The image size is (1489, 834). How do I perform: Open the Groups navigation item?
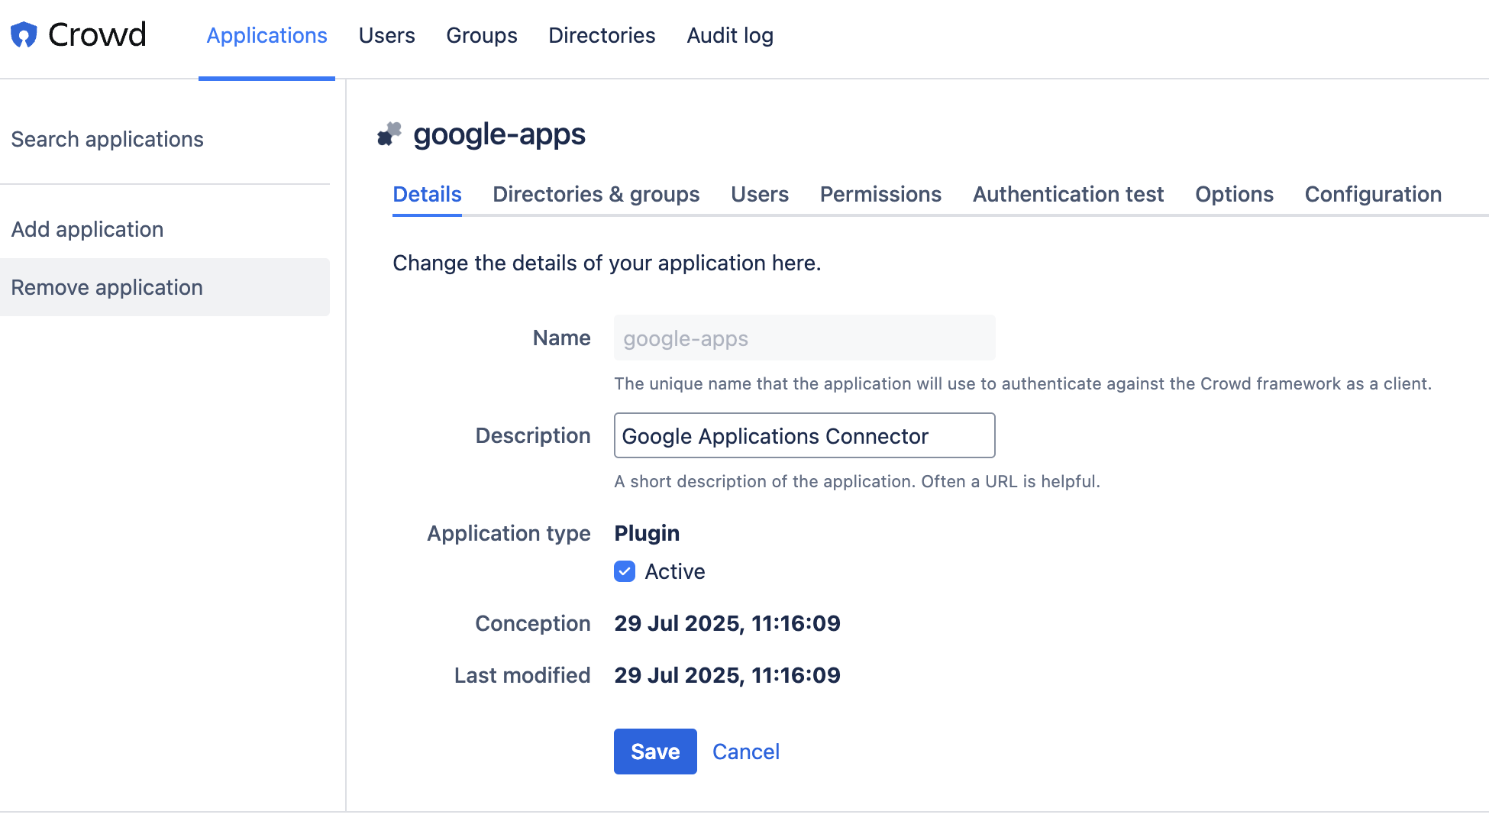[x=481, y=35]
